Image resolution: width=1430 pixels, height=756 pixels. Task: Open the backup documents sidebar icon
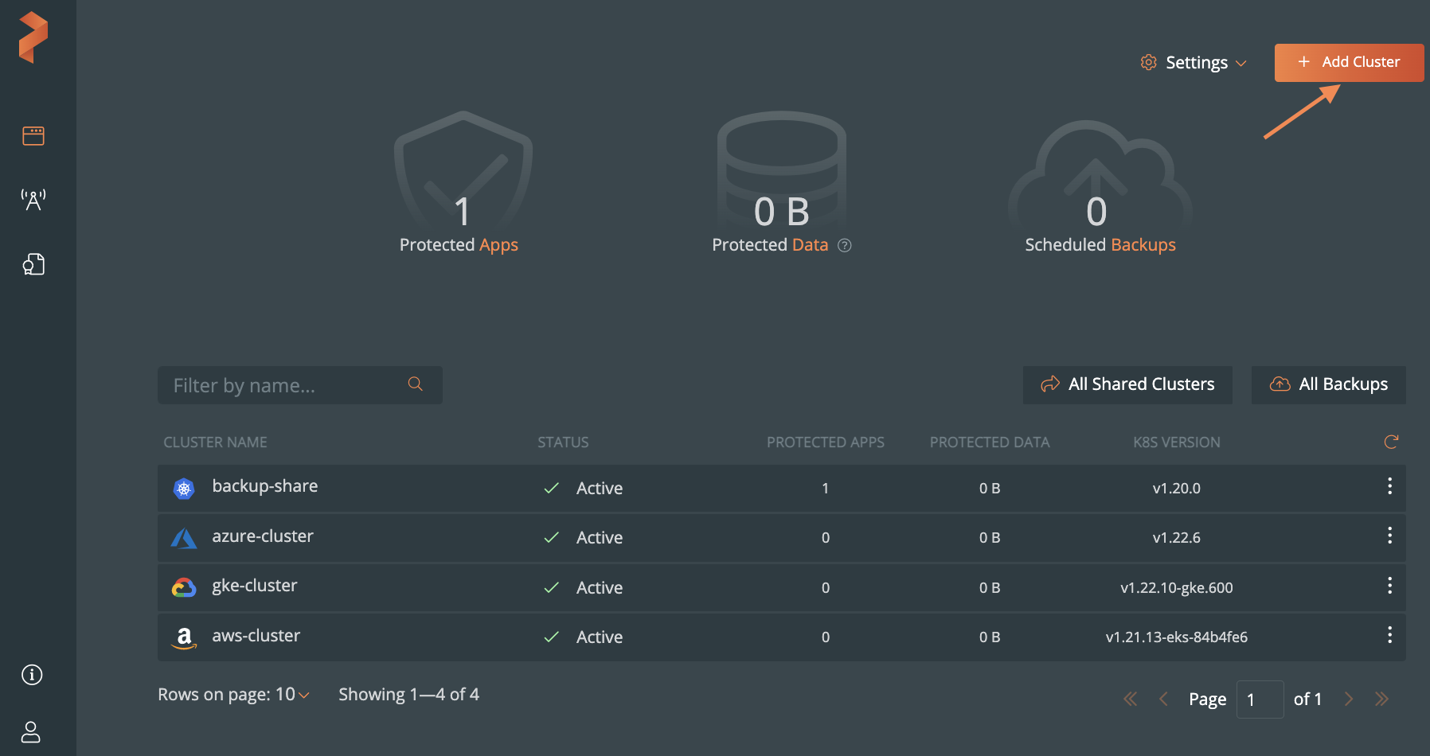pyautogui.click(x=33, y=264)
